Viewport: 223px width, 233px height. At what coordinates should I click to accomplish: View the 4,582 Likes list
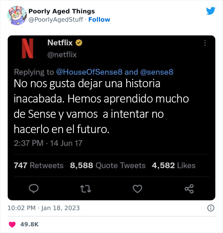tap(174, 166)
